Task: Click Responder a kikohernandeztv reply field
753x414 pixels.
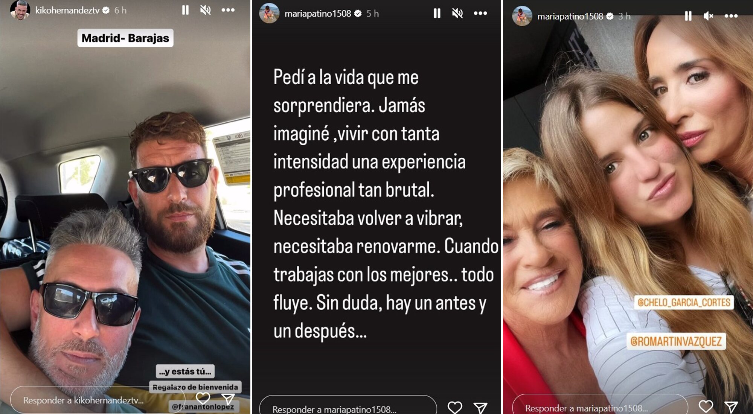Action: click(98, 400)
